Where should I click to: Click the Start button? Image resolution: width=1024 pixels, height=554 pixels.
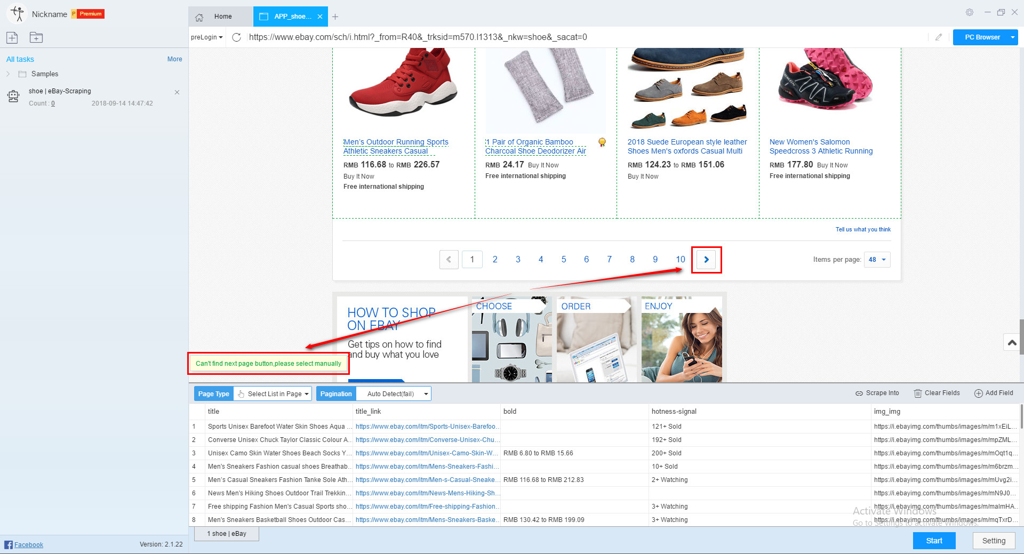point(934,541)
